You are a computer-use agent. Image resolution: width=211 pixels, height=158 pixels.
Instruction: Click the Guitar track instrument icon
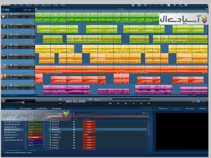click(4, 36)
